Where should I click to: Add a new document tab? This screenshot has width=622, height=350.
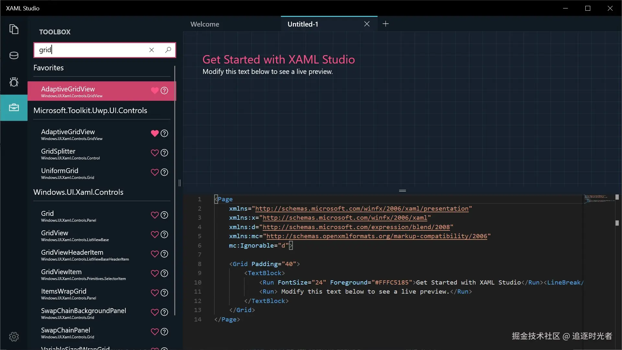point(386,24)
